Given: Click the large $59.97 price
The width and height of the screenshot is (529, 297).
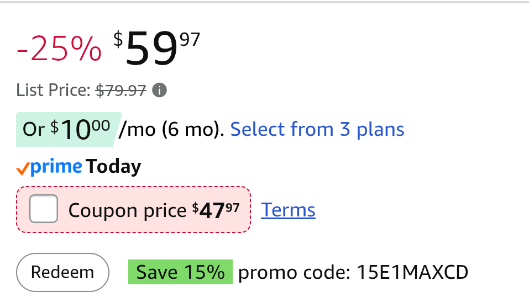Looking at the screenshot, I should [156, 49].
